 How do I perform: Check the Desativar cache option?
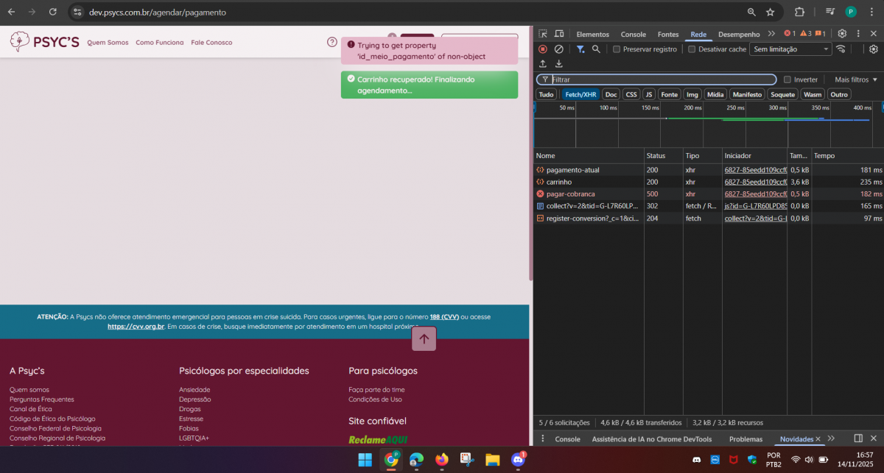[x=692, y=49]
